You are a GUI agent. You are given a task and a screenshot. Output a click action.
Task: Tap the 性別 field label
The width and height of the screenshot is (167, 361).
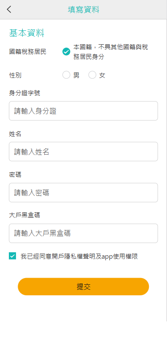(x=15, y=75)
